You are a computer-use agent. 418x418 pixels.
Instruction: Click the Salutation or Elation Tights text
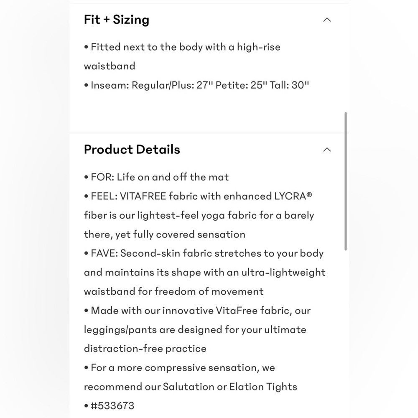coord(230,387)
